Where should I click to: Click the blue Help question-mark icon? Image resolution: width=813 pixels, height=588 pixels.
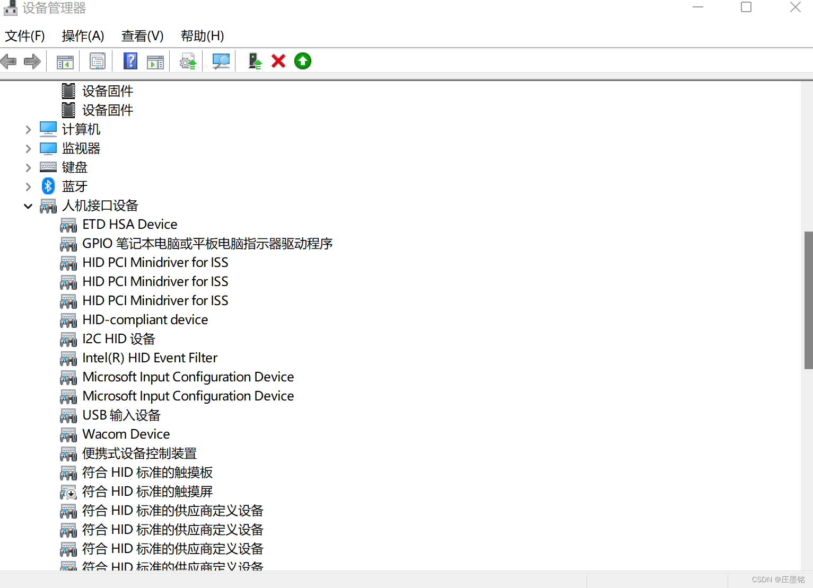(x=130, y=61)
